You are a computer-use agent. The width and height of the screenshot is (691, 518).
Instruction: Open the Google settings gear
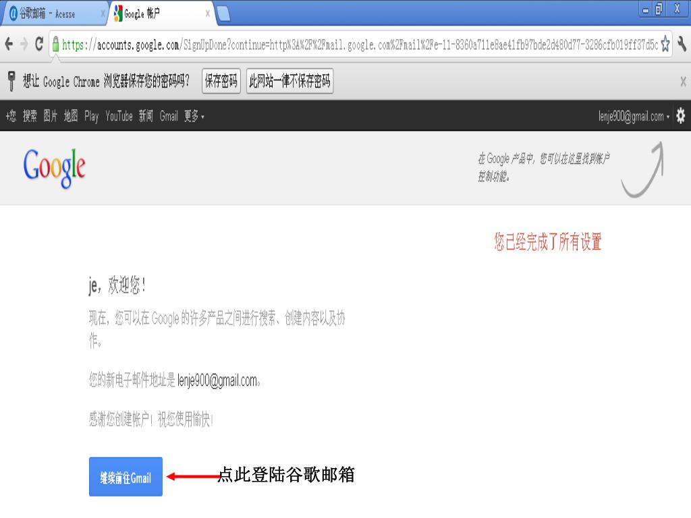coord(681,116)
